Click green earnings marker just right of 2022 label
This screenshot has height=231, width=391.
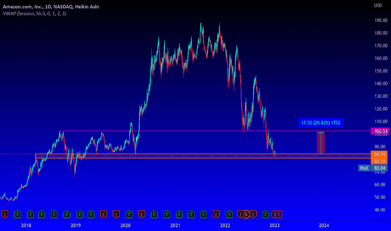(229, 214)
